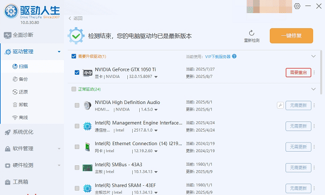Uncheck the NVIDIA GeForce GTX 1050 Ti checkbox
The image size is (325, 195).
tap(77, 73)
